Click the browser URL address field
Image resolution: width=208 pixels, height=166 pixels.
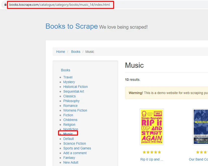click(x=60, y=5)
